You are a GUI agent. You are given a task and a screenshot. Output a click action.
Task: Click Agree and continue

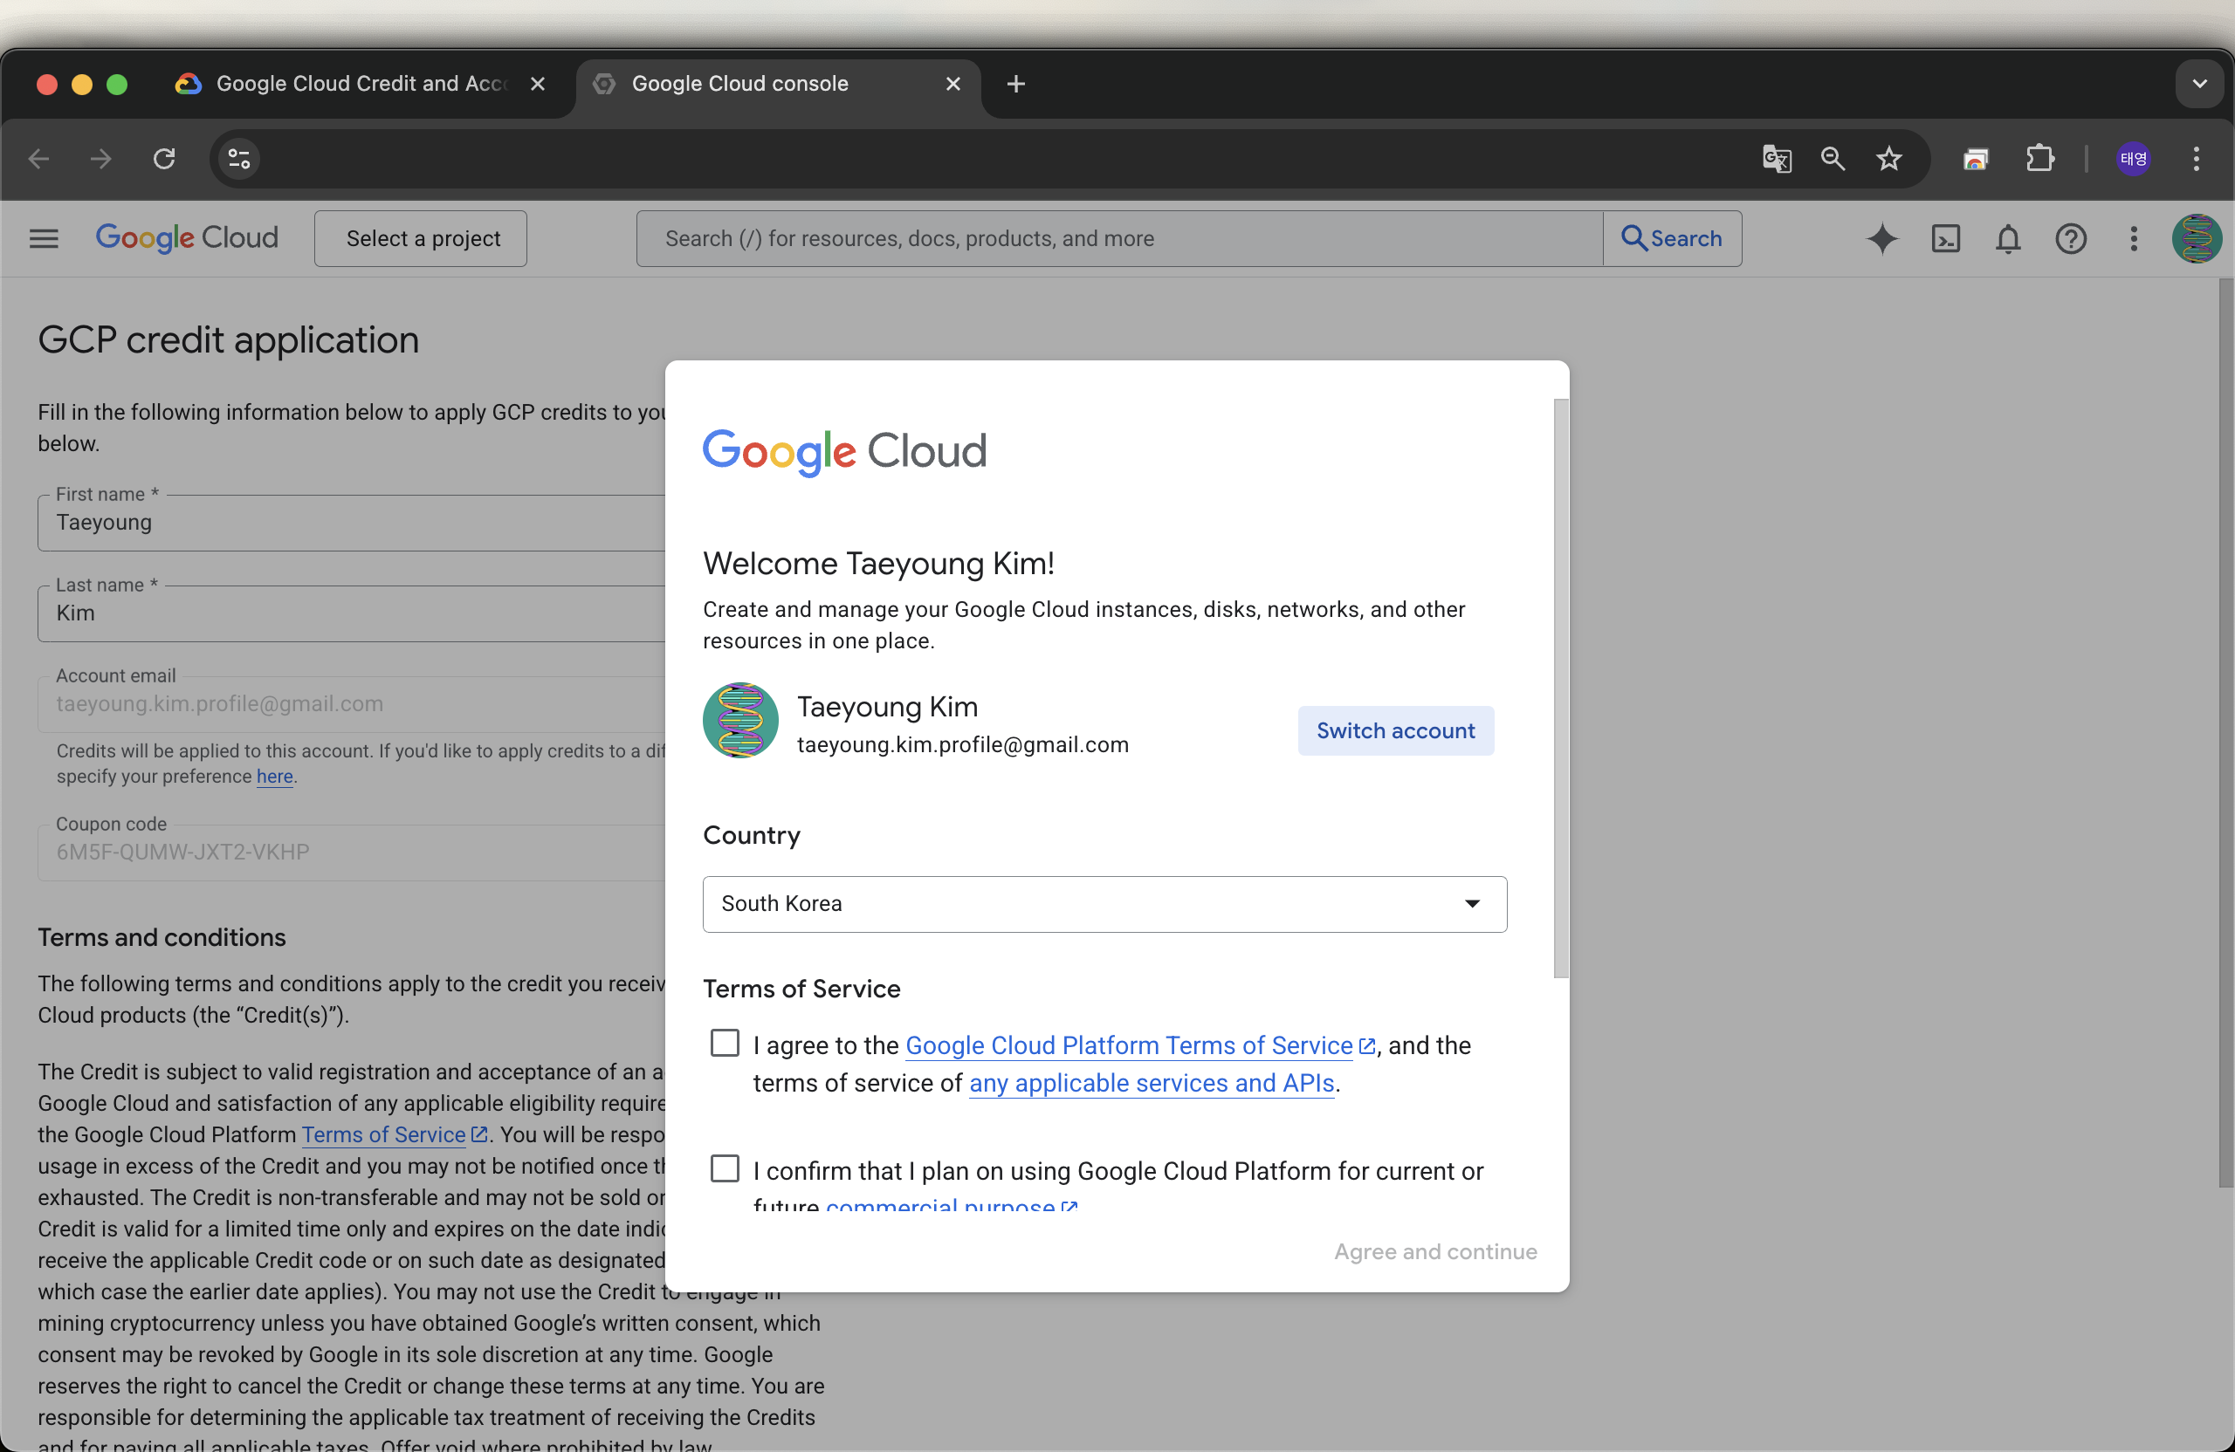point(1435,1252)
